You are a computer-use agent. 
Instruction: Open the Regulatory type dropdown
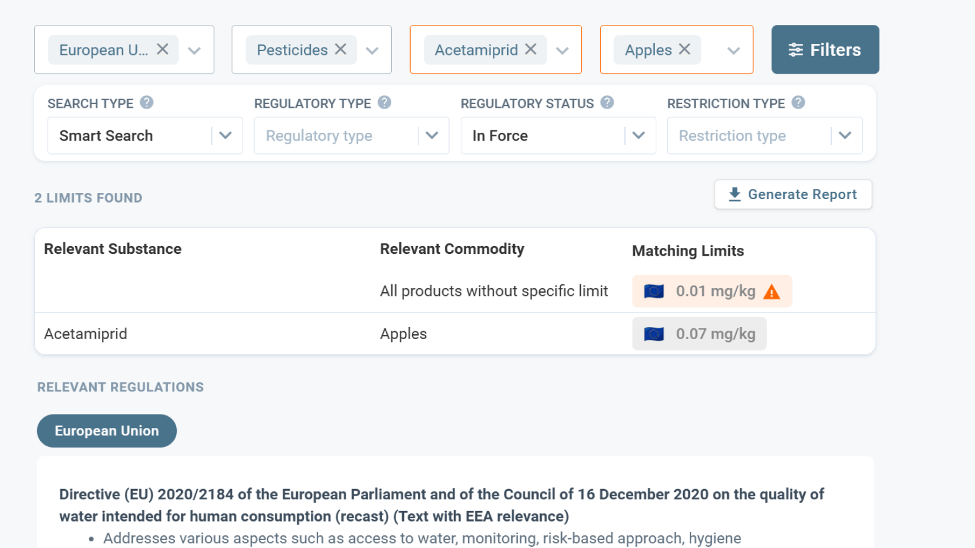pyautogui.click(x=432, y=135)
